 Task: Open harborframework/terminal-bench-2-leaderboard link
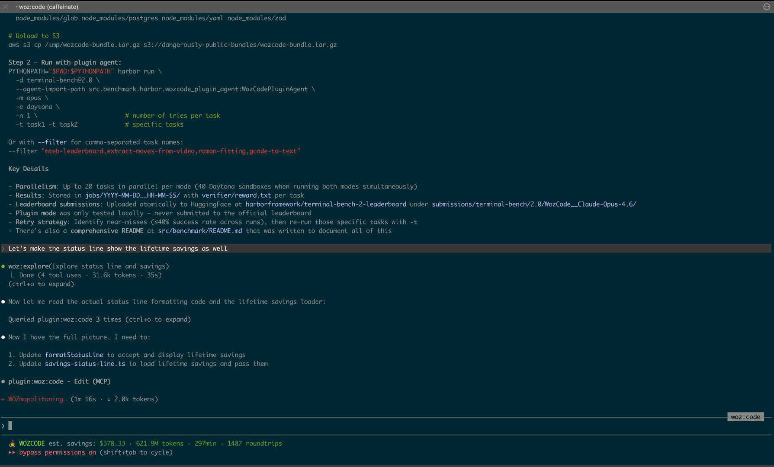pos(326,204)
